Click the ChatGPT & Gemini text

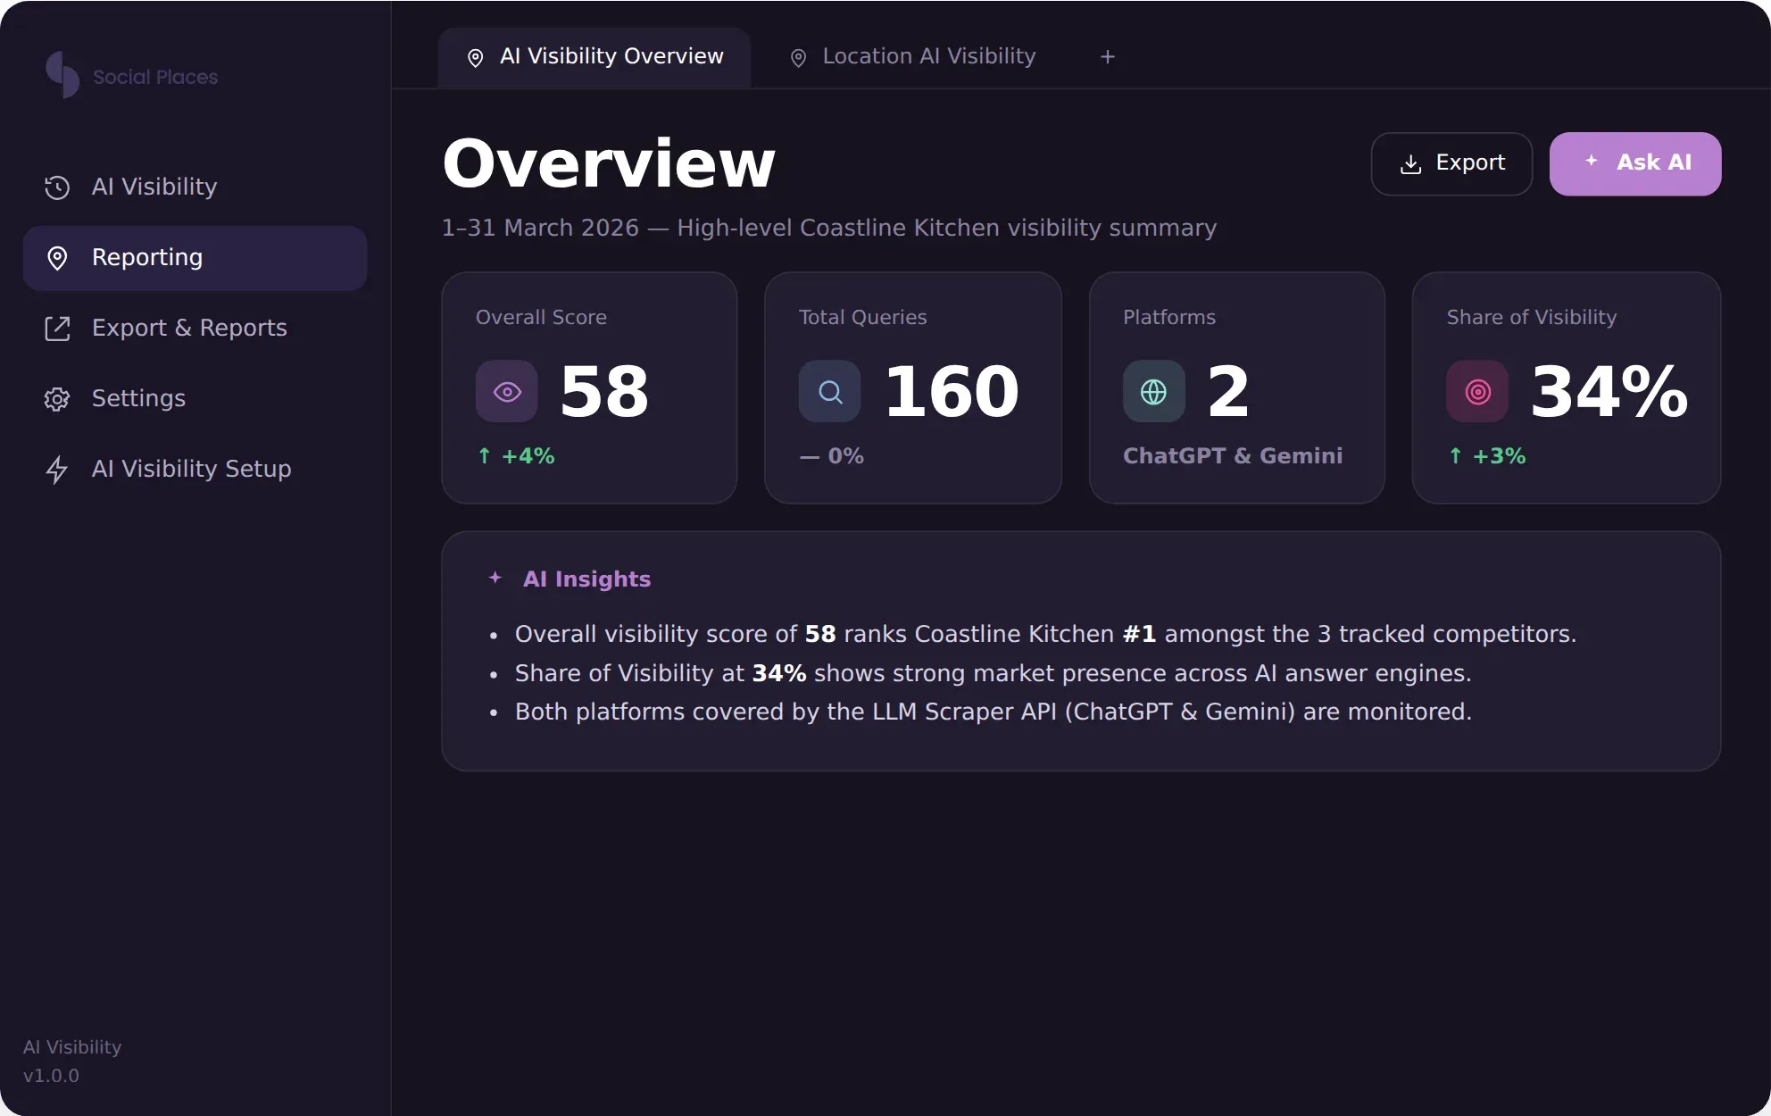1233,456
